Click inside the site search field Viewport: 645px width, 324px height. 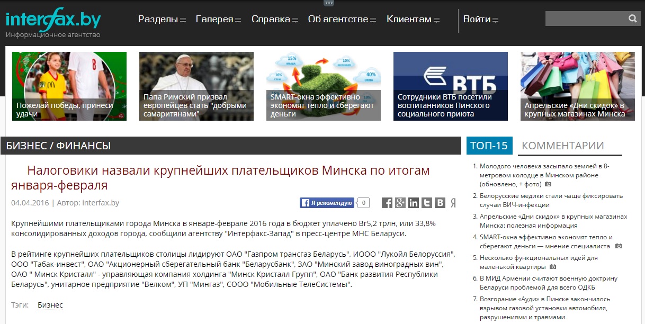pos(586,19)
